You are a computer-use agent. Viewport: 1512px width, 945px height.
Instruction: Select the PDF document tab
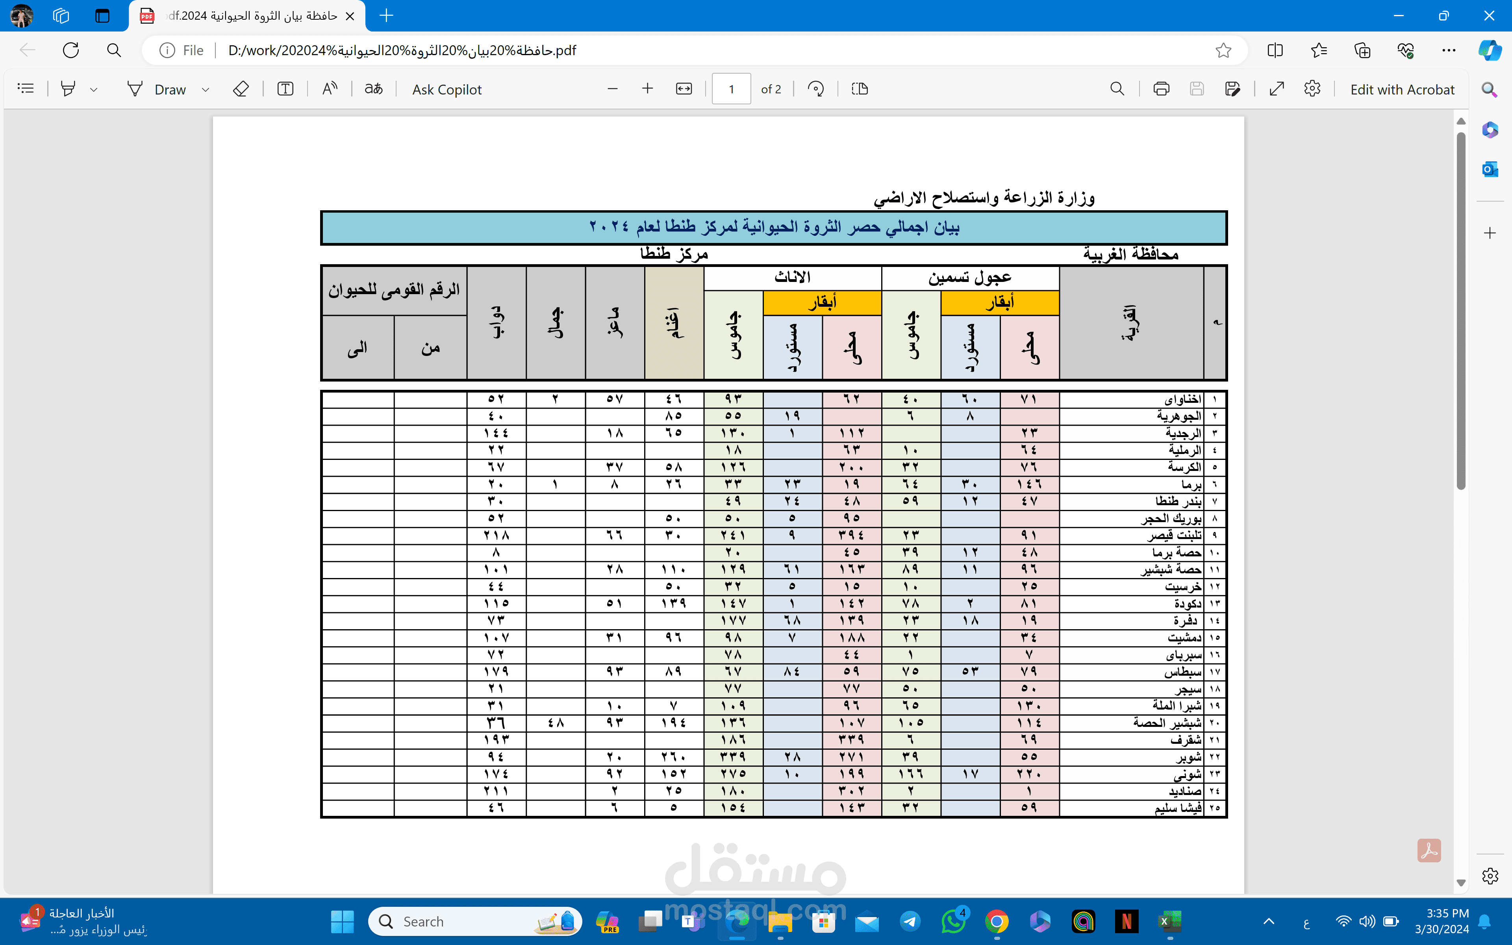pyautogui.click(x=247, y=16)
